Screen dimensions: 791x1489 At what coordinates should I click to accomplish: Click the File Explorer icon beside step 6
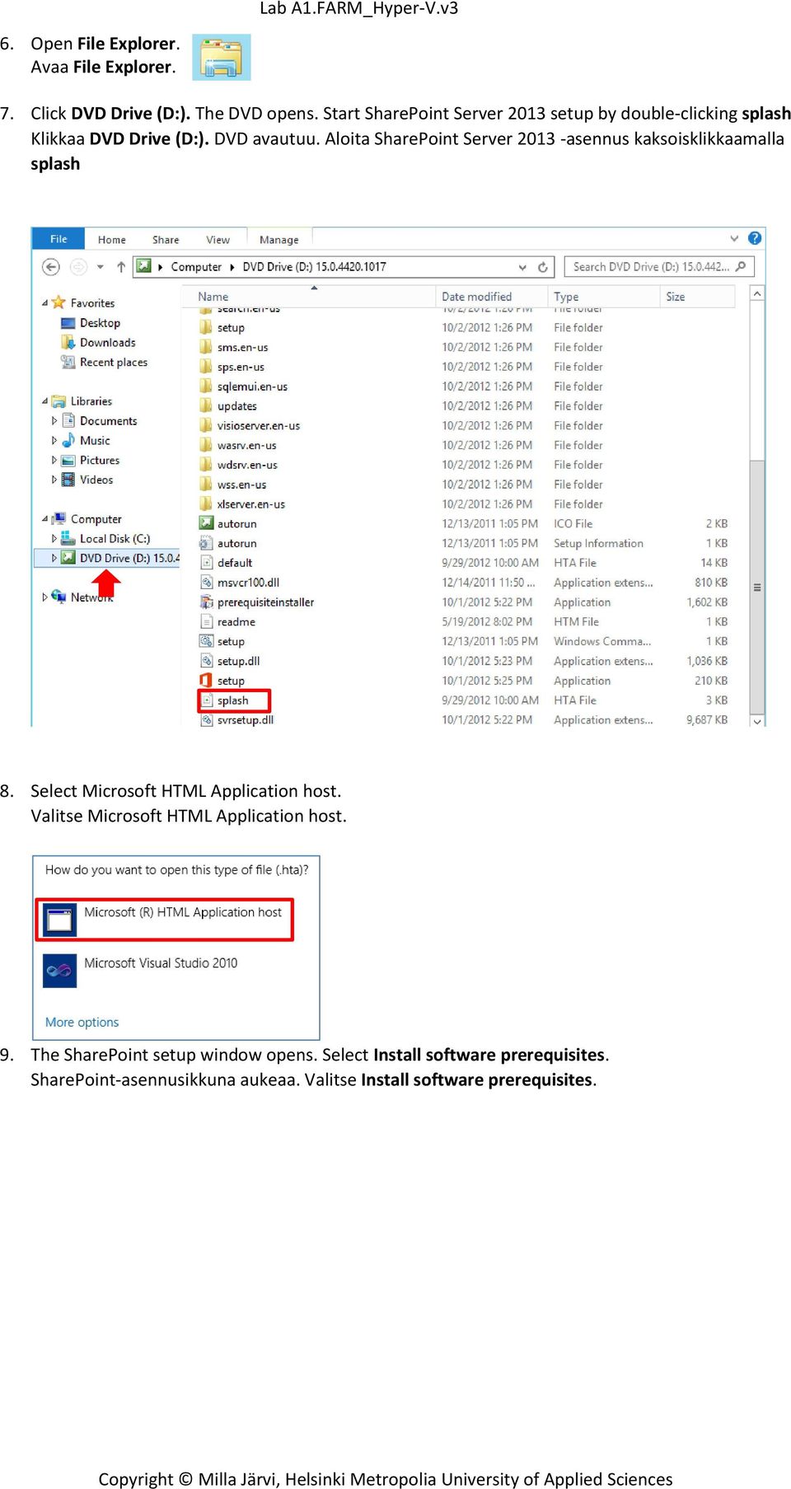221,57
